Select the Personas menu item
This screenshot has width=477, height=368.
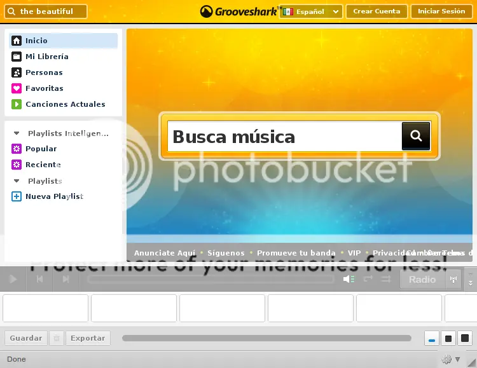[x=63, y=72]
